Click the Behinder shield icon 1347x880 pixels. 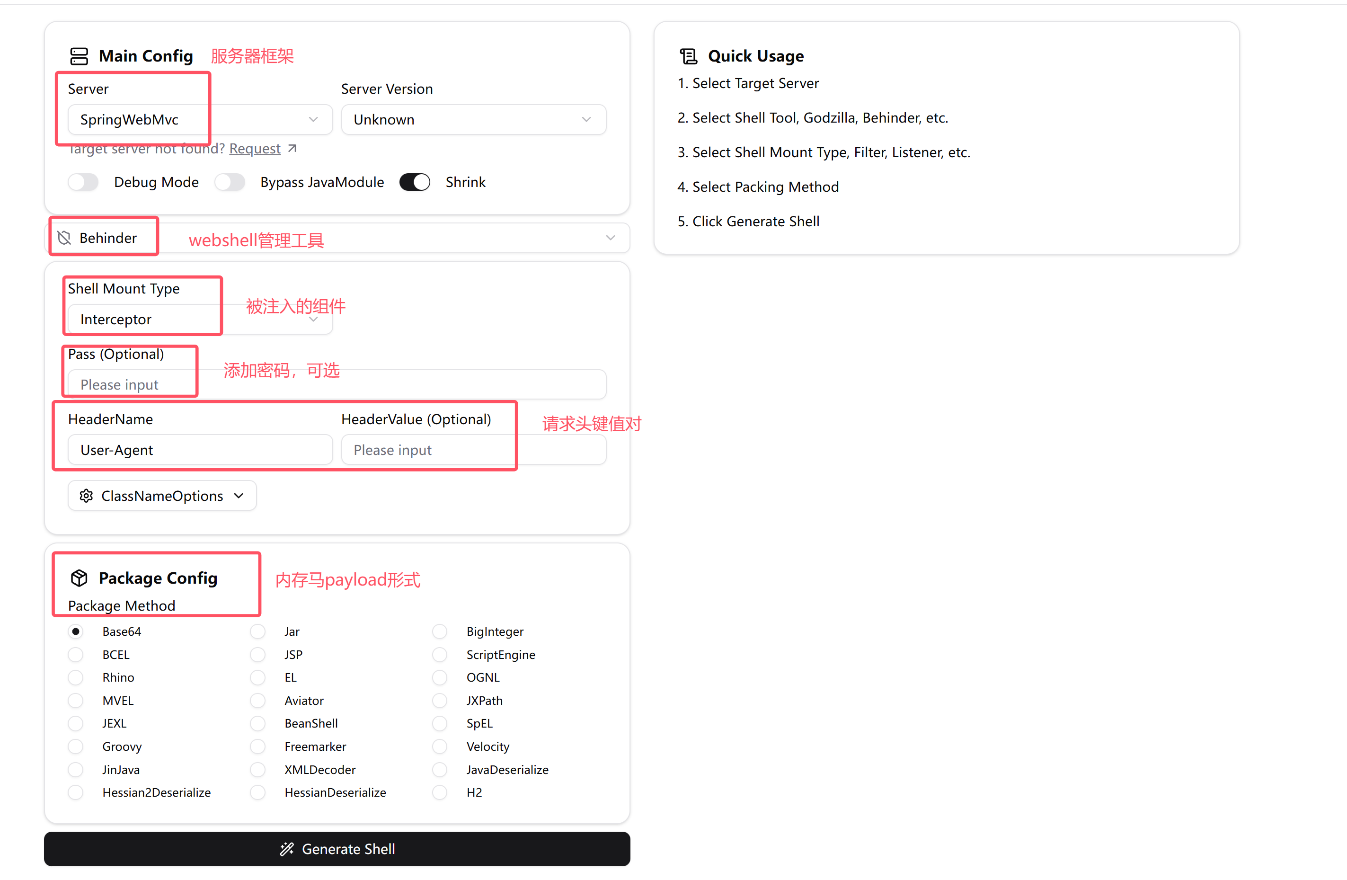pyautogui.click(x=64, y=238)
